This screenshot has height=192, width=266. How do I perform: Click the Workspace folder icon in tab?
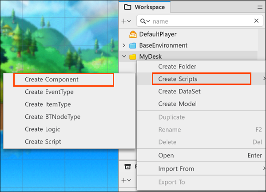[x=127, y=7]
